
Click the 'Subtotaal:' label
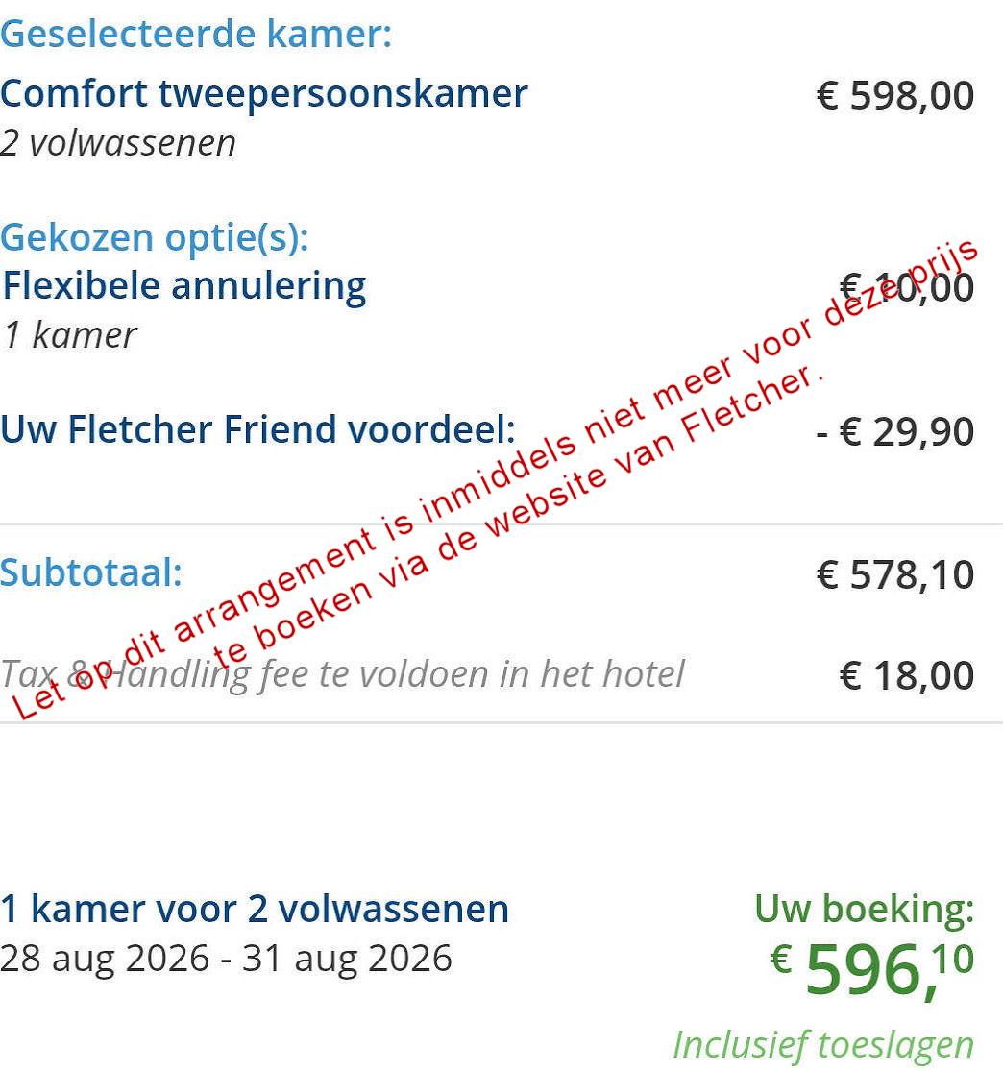click(91, 572)
